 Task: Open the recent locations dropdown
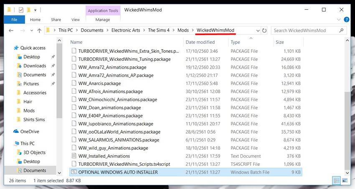pos(31,30)
